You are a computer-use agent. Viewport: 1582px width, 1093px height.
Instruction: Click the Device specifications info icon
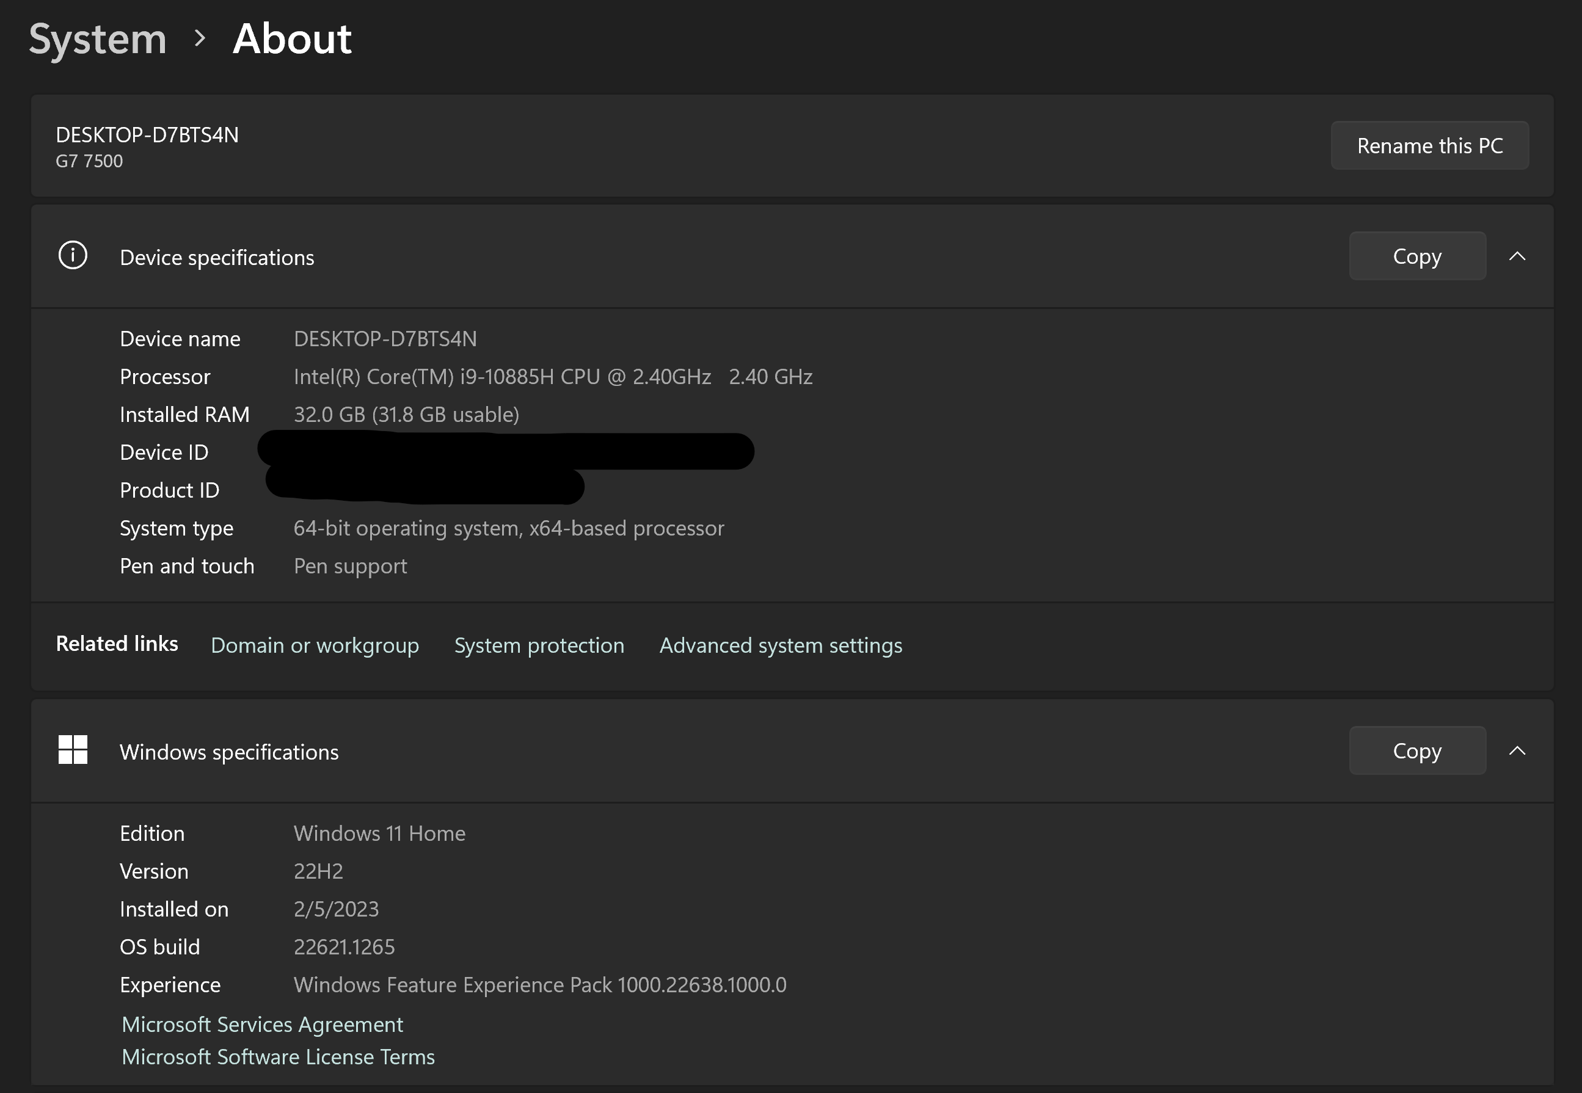(73, 255)
